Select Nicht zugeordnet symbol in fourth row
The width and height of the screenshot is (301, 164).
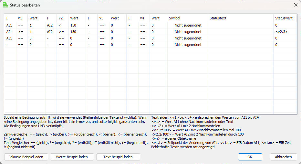[188, 45]
